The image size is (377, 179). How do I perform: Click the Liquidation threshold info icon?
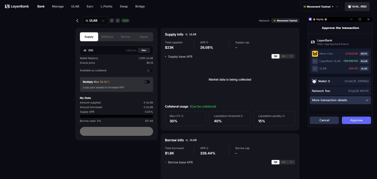pyautogui.click(x=242, y=116)
